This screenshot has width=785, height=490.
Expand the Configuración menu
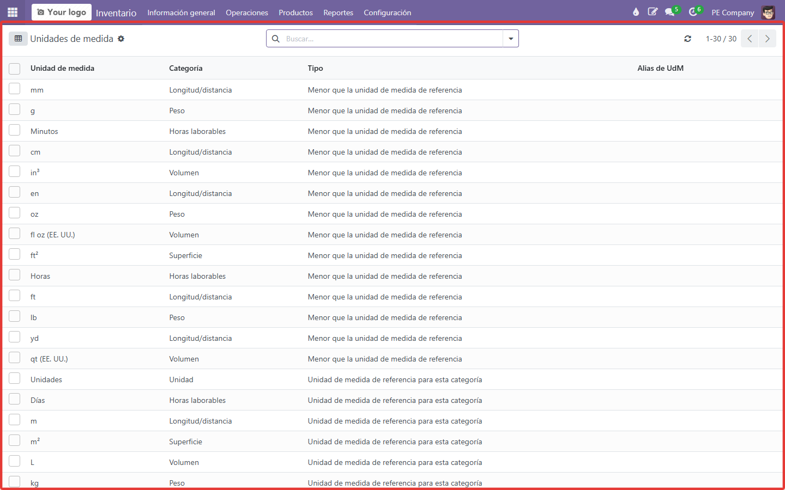point(388,13)
